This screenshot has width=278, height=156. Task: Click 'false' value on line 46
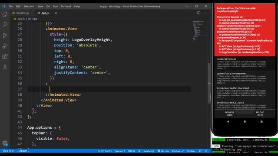click(x=62, y=139)
